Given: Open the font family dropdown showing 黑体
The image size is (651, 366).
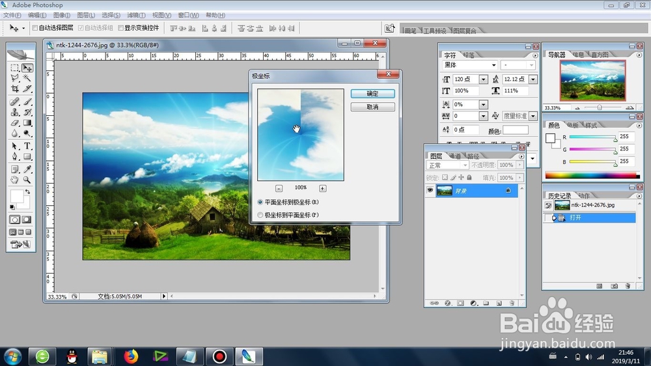Looking at the screenshot, I should (493, 65).
